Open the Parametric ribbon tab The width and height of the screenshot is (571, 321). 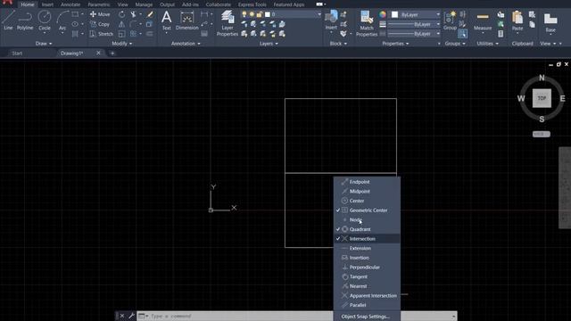tap(99, 4)
